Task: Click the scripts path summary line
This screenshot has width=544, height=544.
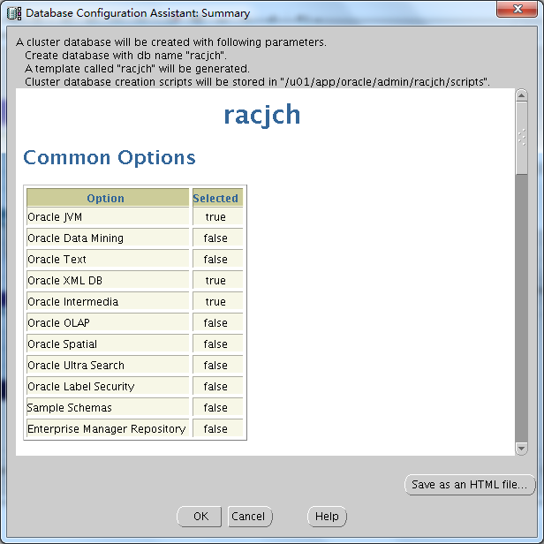Action: (x=257, y=82)
